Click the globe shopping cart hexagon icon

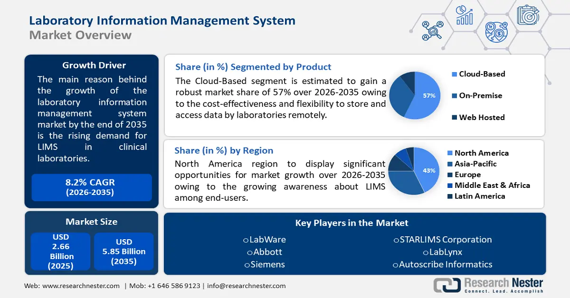[x=496, y=32]
